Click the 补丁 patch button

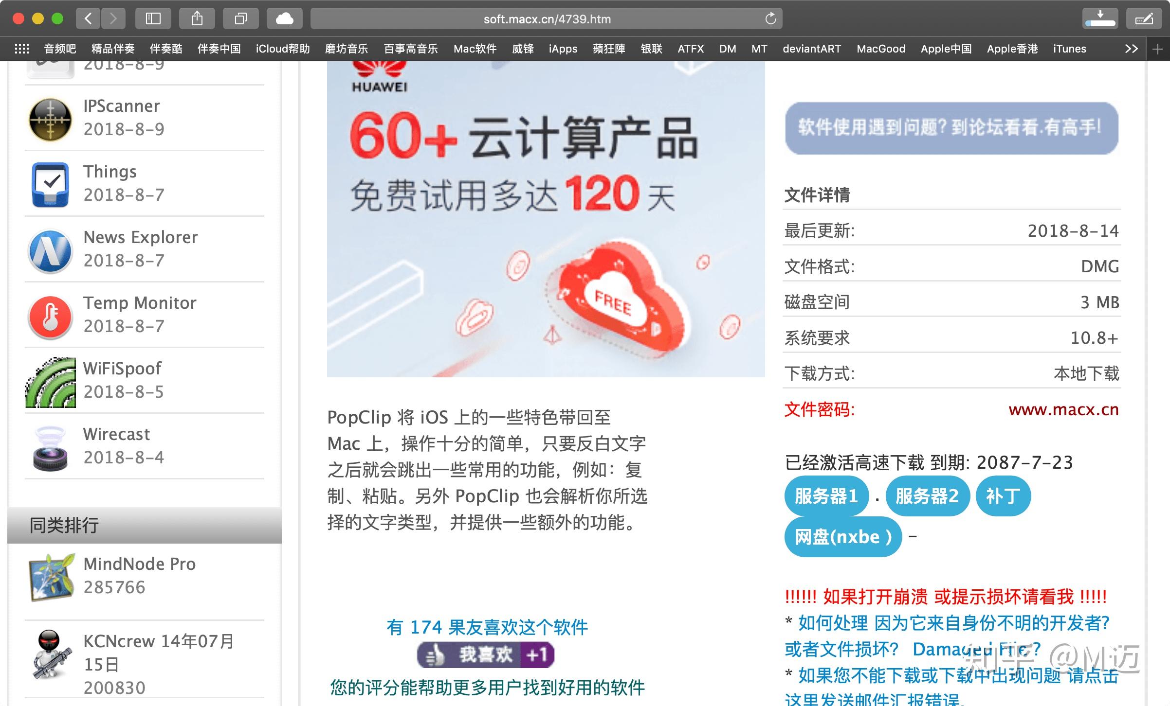tap(1003, 496)
